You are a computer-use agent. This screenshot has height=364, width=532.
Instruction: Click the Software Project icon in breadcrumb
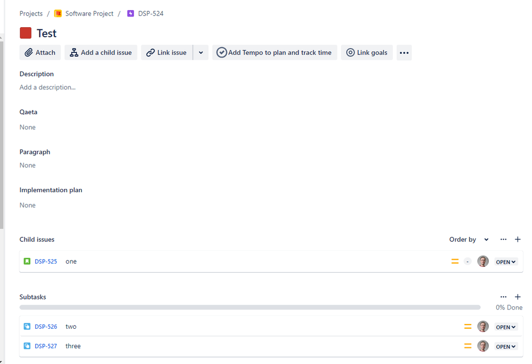[x=59, y=13]
